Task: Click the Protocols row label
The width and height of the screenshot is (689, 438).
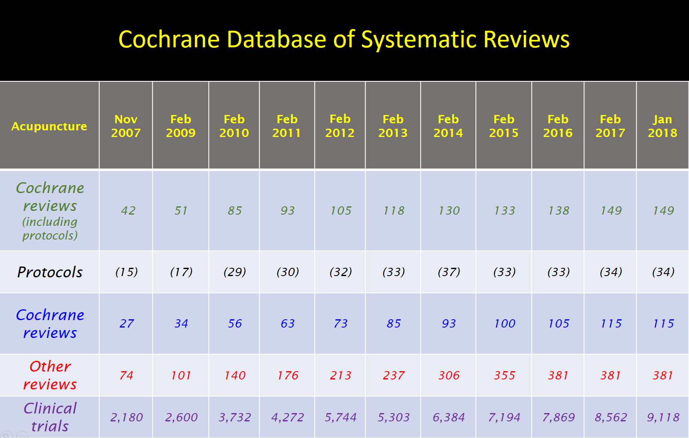Action: pos(49,272)
